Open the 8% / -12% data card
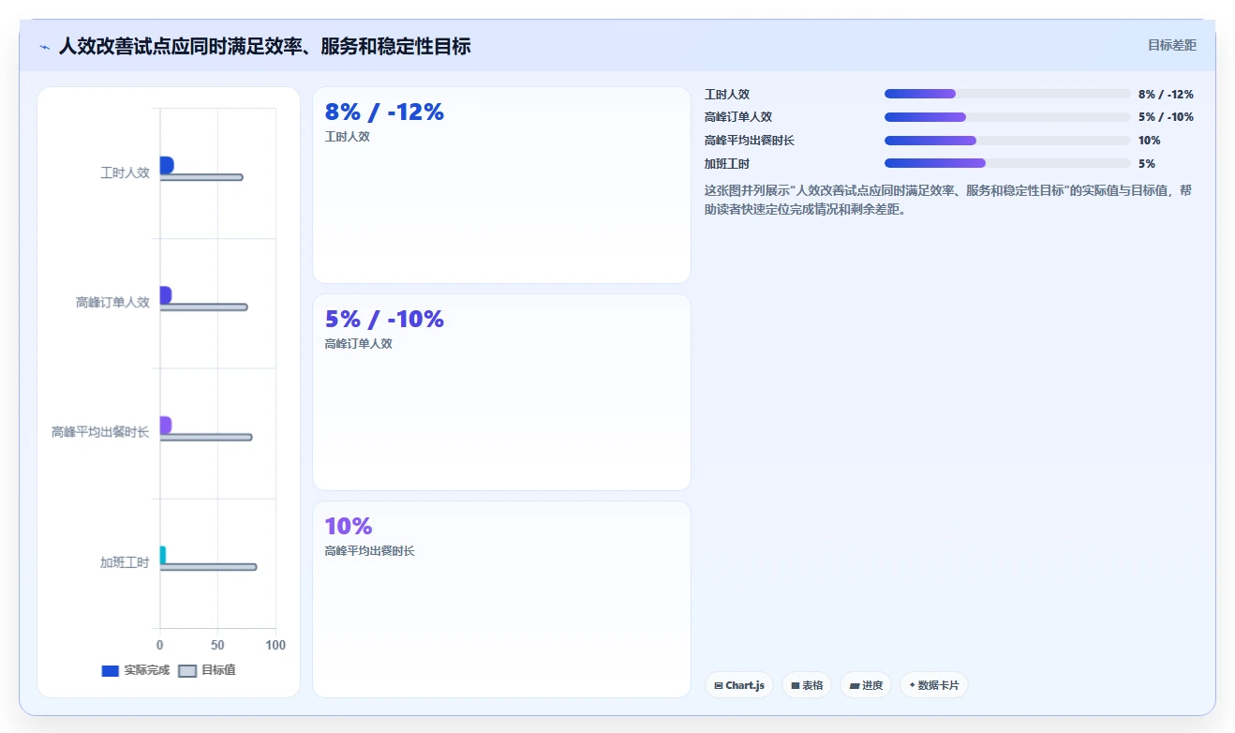Image resolution: width=1235 pixels, height=733 pixels. point(501,186)
